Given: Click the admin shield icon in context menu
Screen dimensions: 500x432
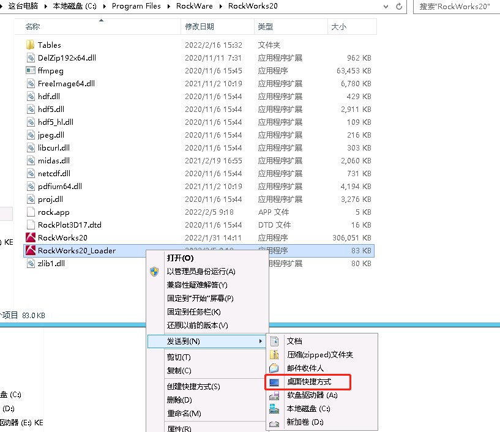Looking at the screenshot, I should [x=154, y=272].
